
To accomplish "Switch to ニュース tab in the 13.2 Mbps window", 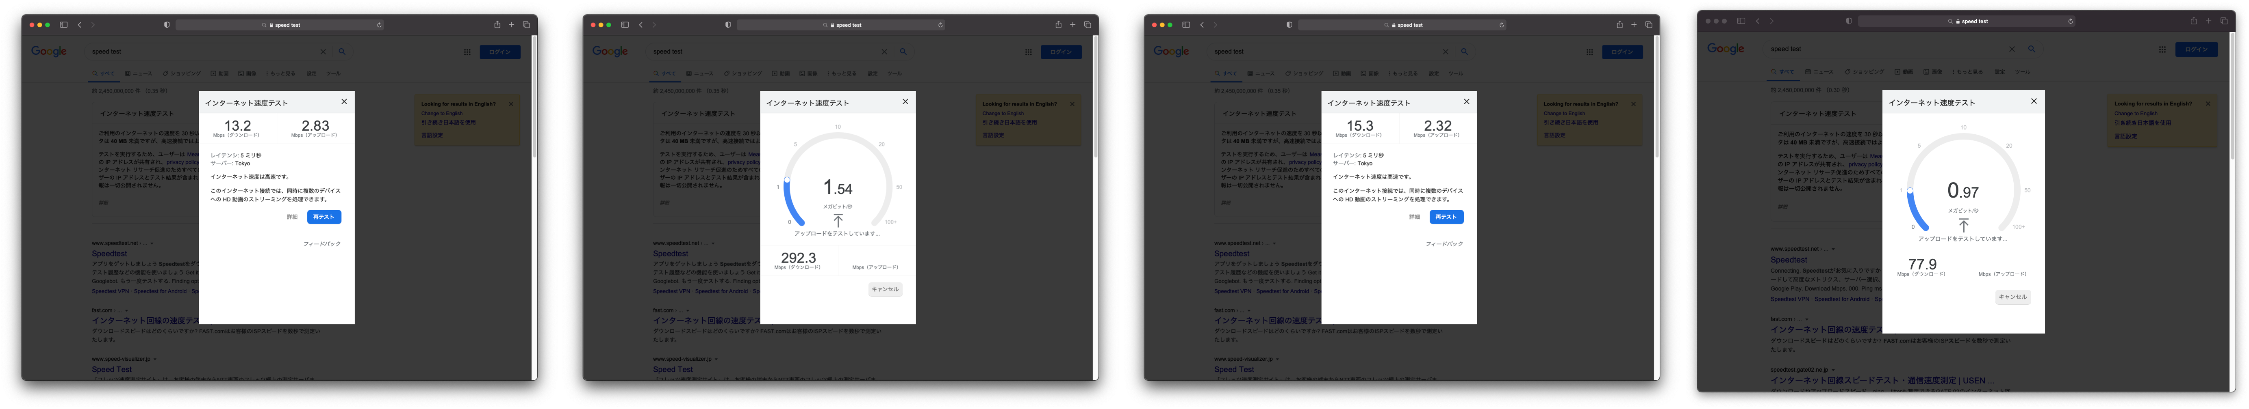I will [140, 73].
